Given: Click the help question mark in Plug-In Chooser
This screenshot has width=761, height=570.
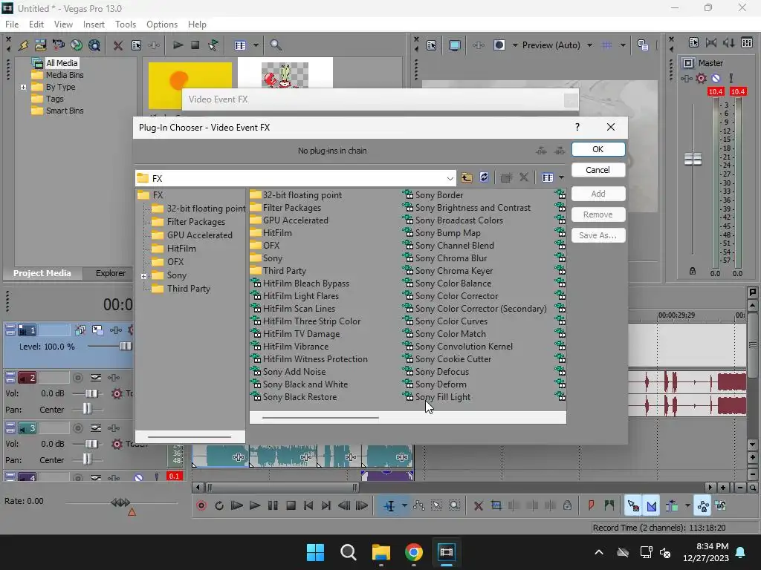Looking at the screenshot, I should tap(577, 127).
